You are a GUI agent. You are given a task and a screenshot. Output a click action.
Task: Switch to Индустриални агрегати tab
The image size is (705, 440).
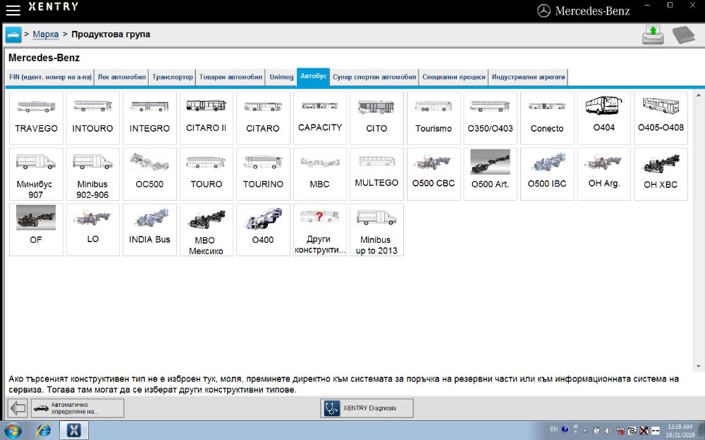click(x=528, y=77)
